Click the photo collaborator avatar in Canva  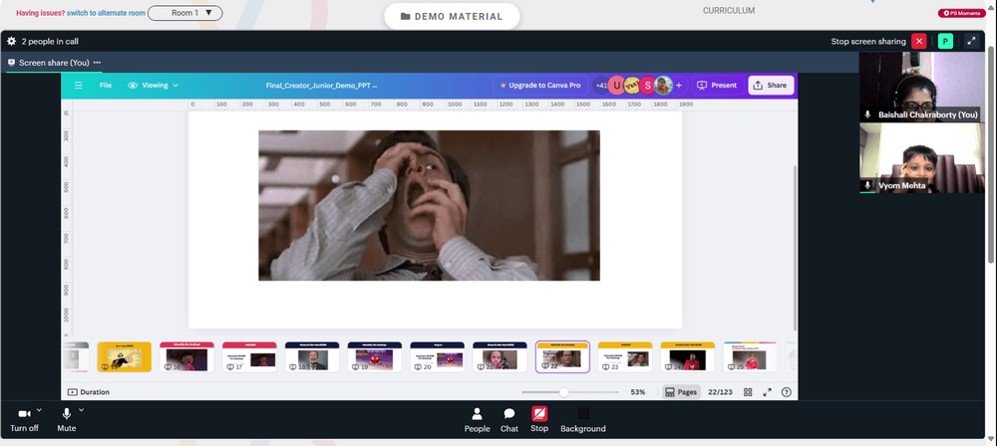(663, 86)
